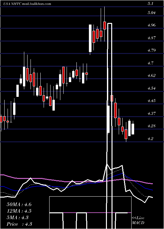Click the 4.54 price axis label
The image size is (164, 229).
point(152,88)
